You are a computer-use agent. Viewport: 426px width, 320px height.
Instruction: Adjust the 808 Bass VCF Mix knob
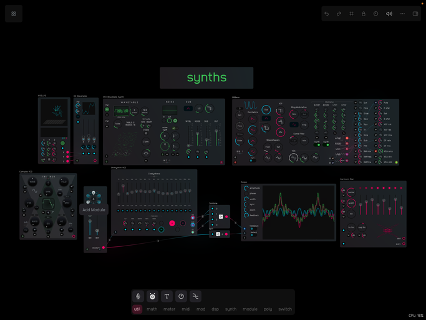point(281,132)
